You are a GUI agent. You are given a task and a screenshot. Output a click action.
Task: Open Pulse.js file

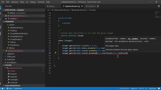(13, 42)
